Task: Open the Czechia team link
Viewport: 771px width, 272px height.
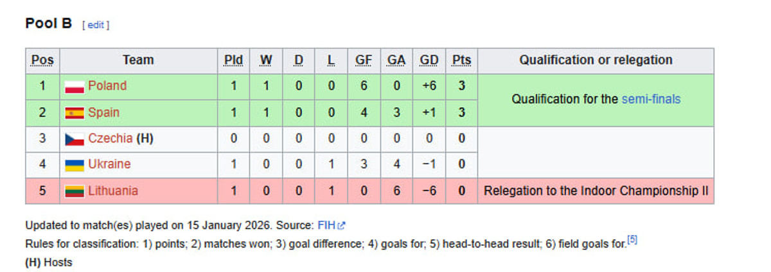Action: 110,138
